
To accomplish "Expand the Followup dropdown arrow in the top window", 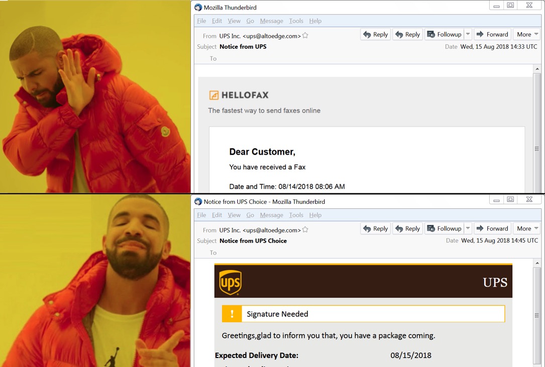I will point(468,35).
